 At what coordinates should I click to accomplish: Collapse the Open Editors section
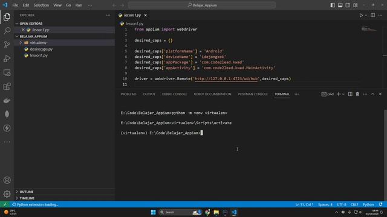click(65, 24)
